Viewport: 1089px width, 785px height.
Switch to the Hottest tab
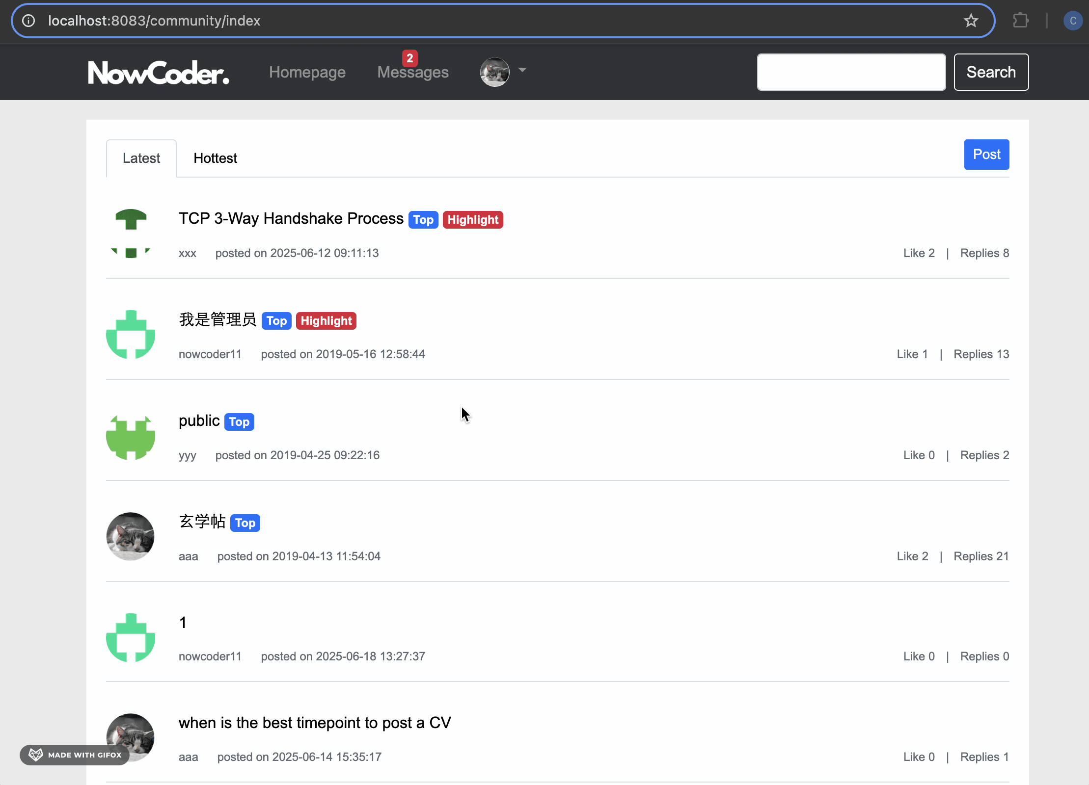point(215,158)
